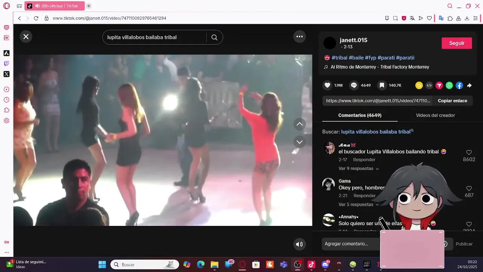This screenshot has height=272, width=483.
Task: Open Discord from the taskbar
Action: [325, 264]
